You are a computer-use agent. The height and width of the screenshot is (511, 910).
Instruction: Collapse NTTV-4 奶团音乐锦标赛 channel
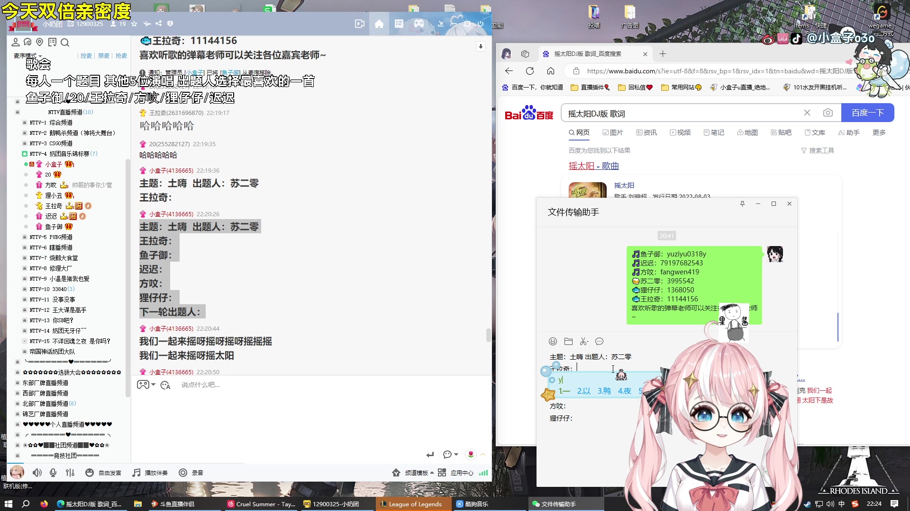click(24, 154)
